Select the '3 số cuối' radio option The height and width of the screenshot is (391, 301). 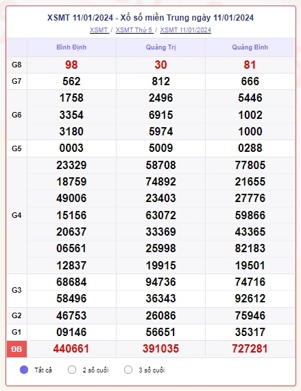128,370
